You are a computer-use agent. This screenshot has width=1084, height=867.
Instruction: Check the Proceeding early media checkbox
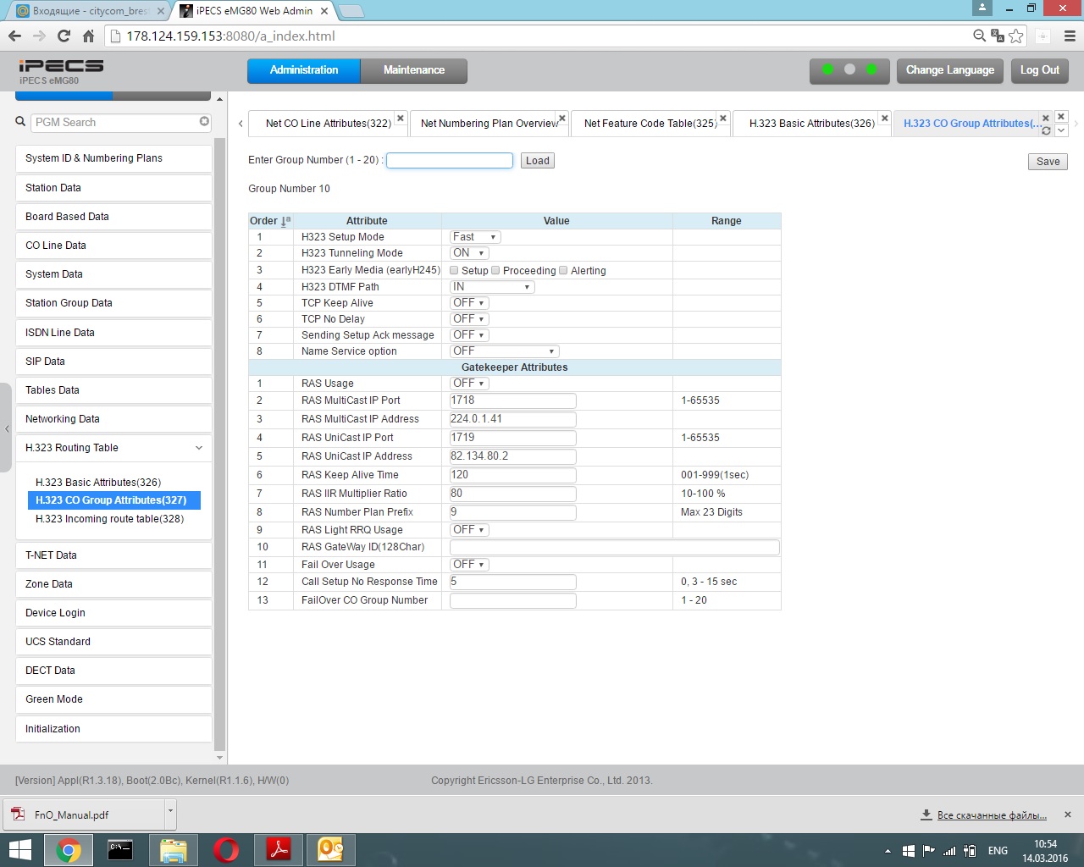pyautogui.click(x=495, y=271)
